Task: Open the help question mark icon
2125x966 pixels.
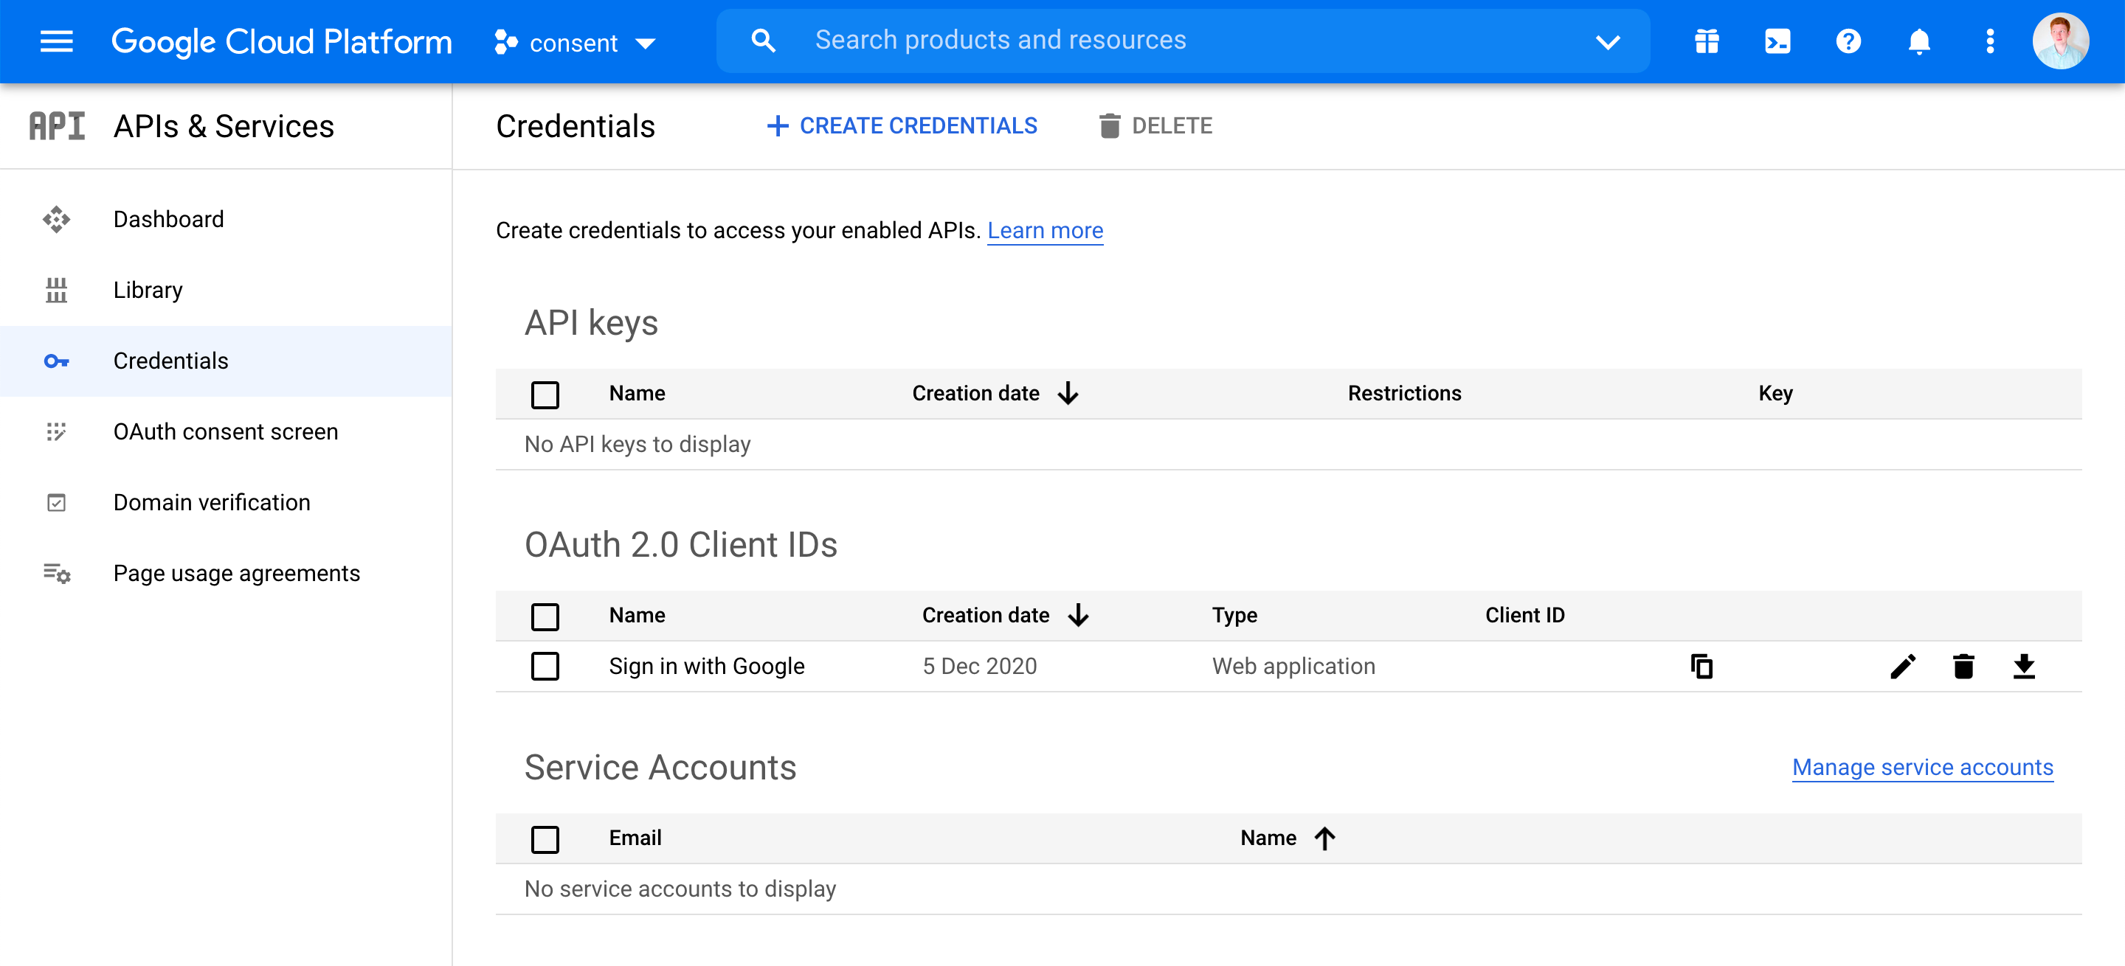Action: point(1848,41)
